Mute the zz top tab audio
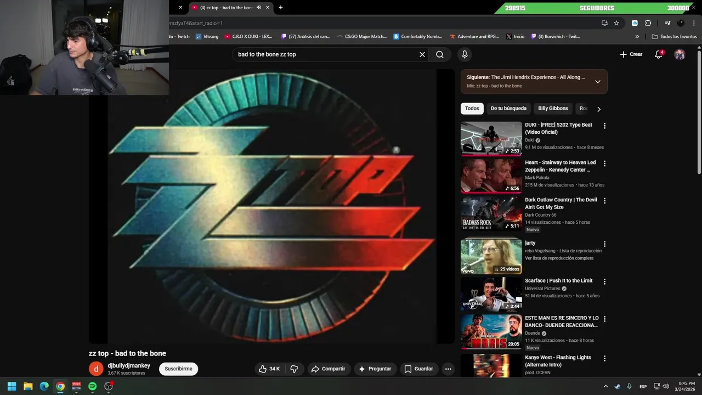This screenshot has width=702, height=395. (259, 7)
